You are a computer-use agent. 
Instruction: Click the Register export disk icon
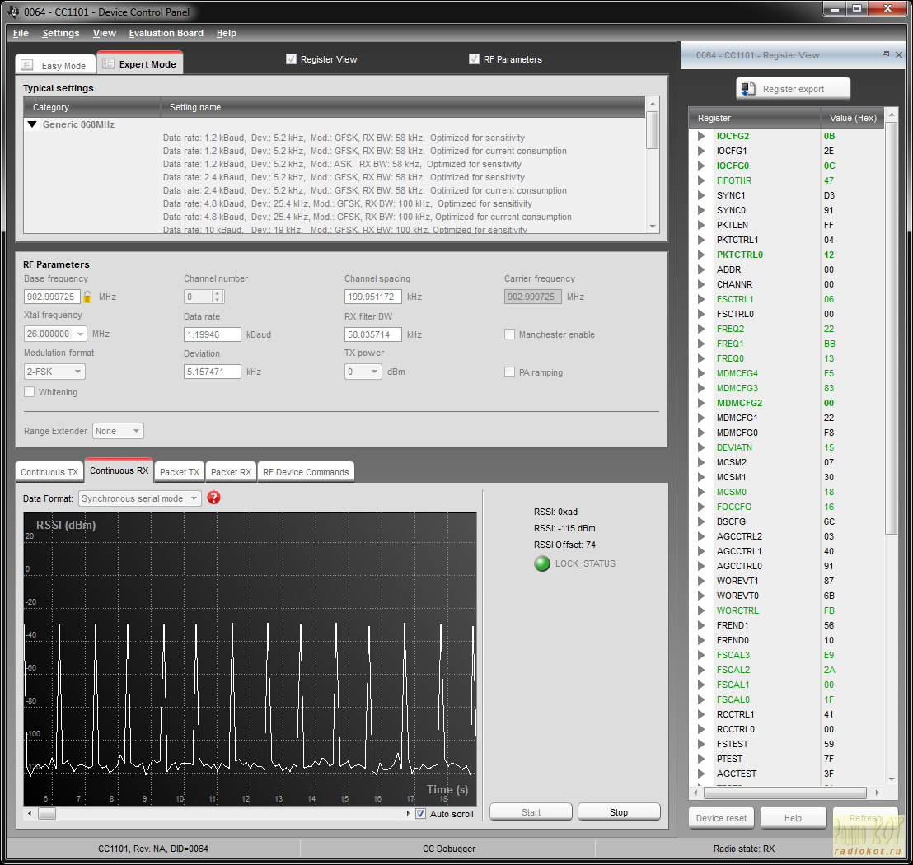tap(747, 88)
